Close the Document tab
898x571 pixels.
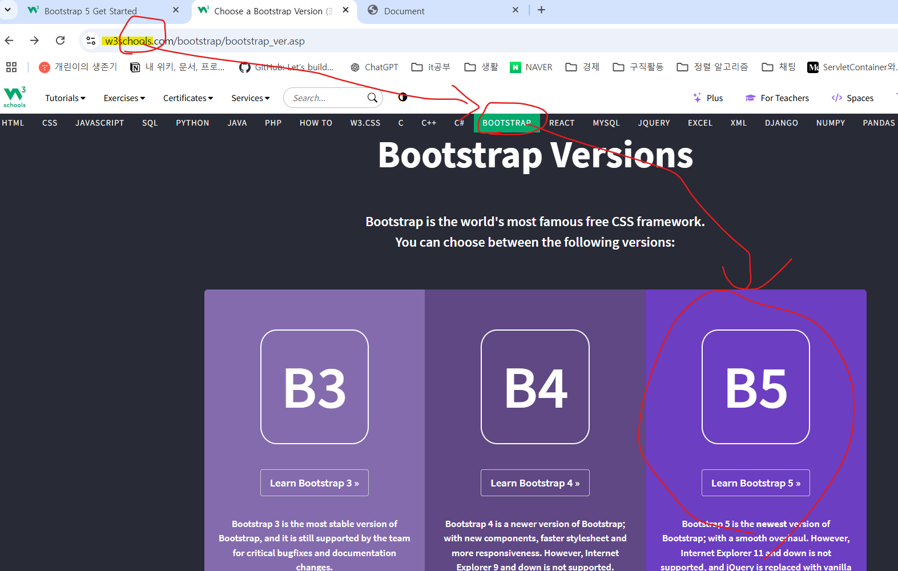point(516,10)
